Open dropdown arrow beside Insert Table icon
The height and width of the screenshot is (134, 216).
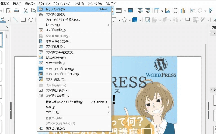coord(162,11)
